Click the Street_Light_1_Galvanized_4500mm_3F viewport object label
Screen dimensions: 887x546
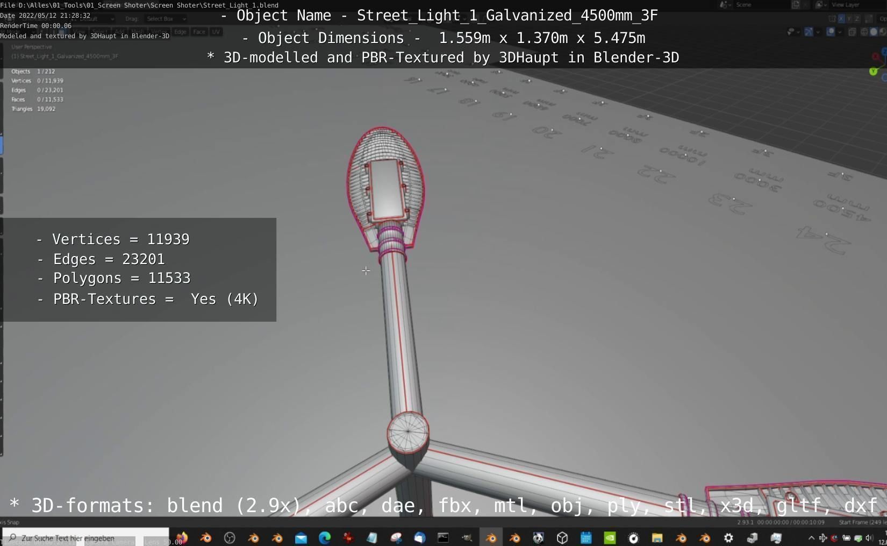[x=65, y=56]
